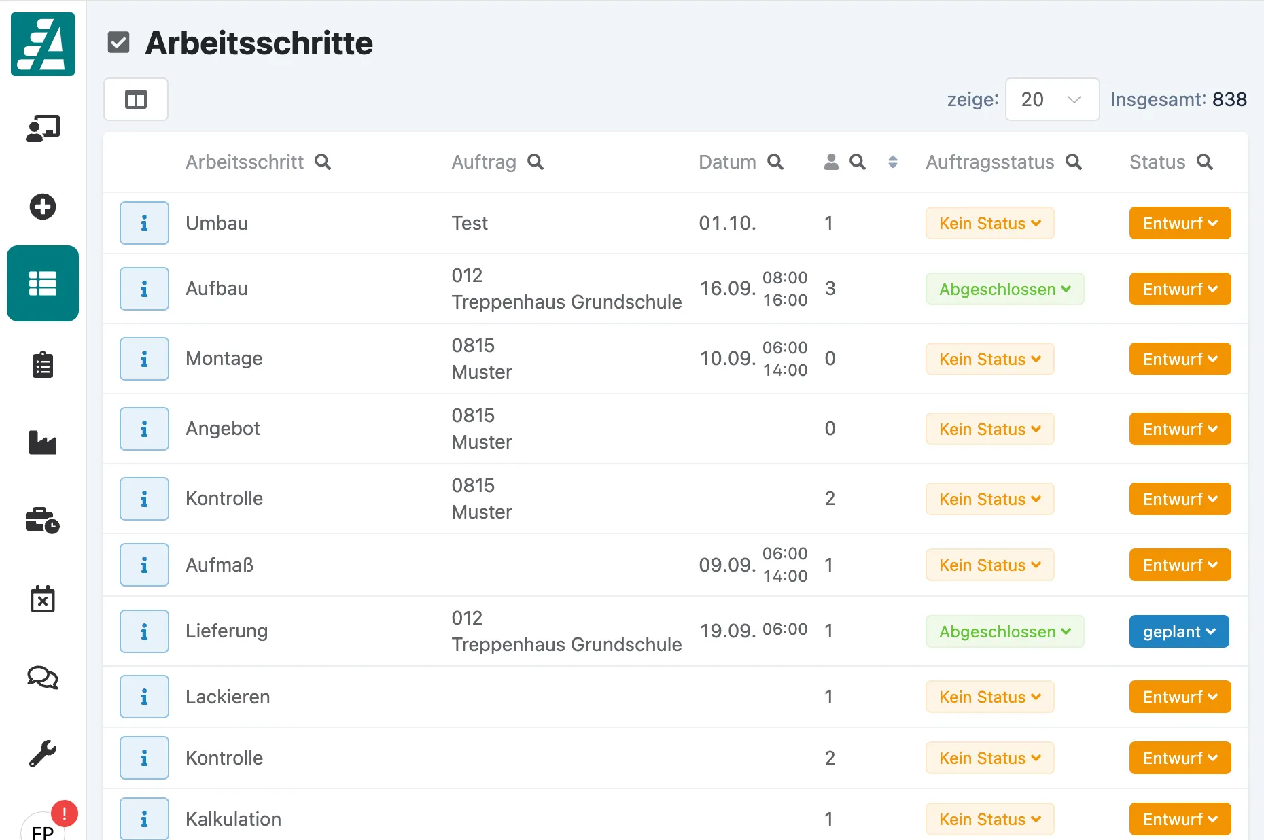Image resolution: width=1264 pixels, height=840 pixels.
Task: Open the active list view icon in sidebar
Action: point(42,283)
